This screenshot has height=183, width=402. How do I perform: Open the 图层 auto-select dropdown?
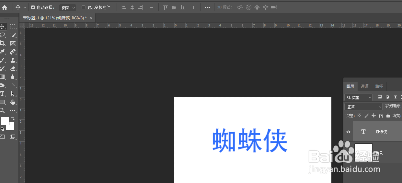68,7
